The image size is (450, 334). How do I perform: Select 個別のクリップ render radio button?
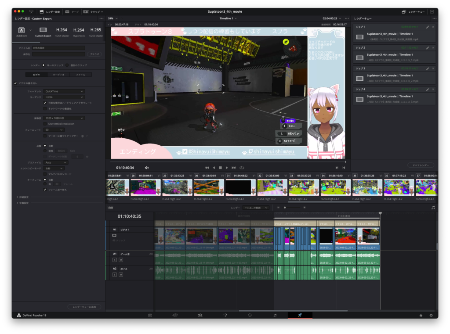(67, 65)
